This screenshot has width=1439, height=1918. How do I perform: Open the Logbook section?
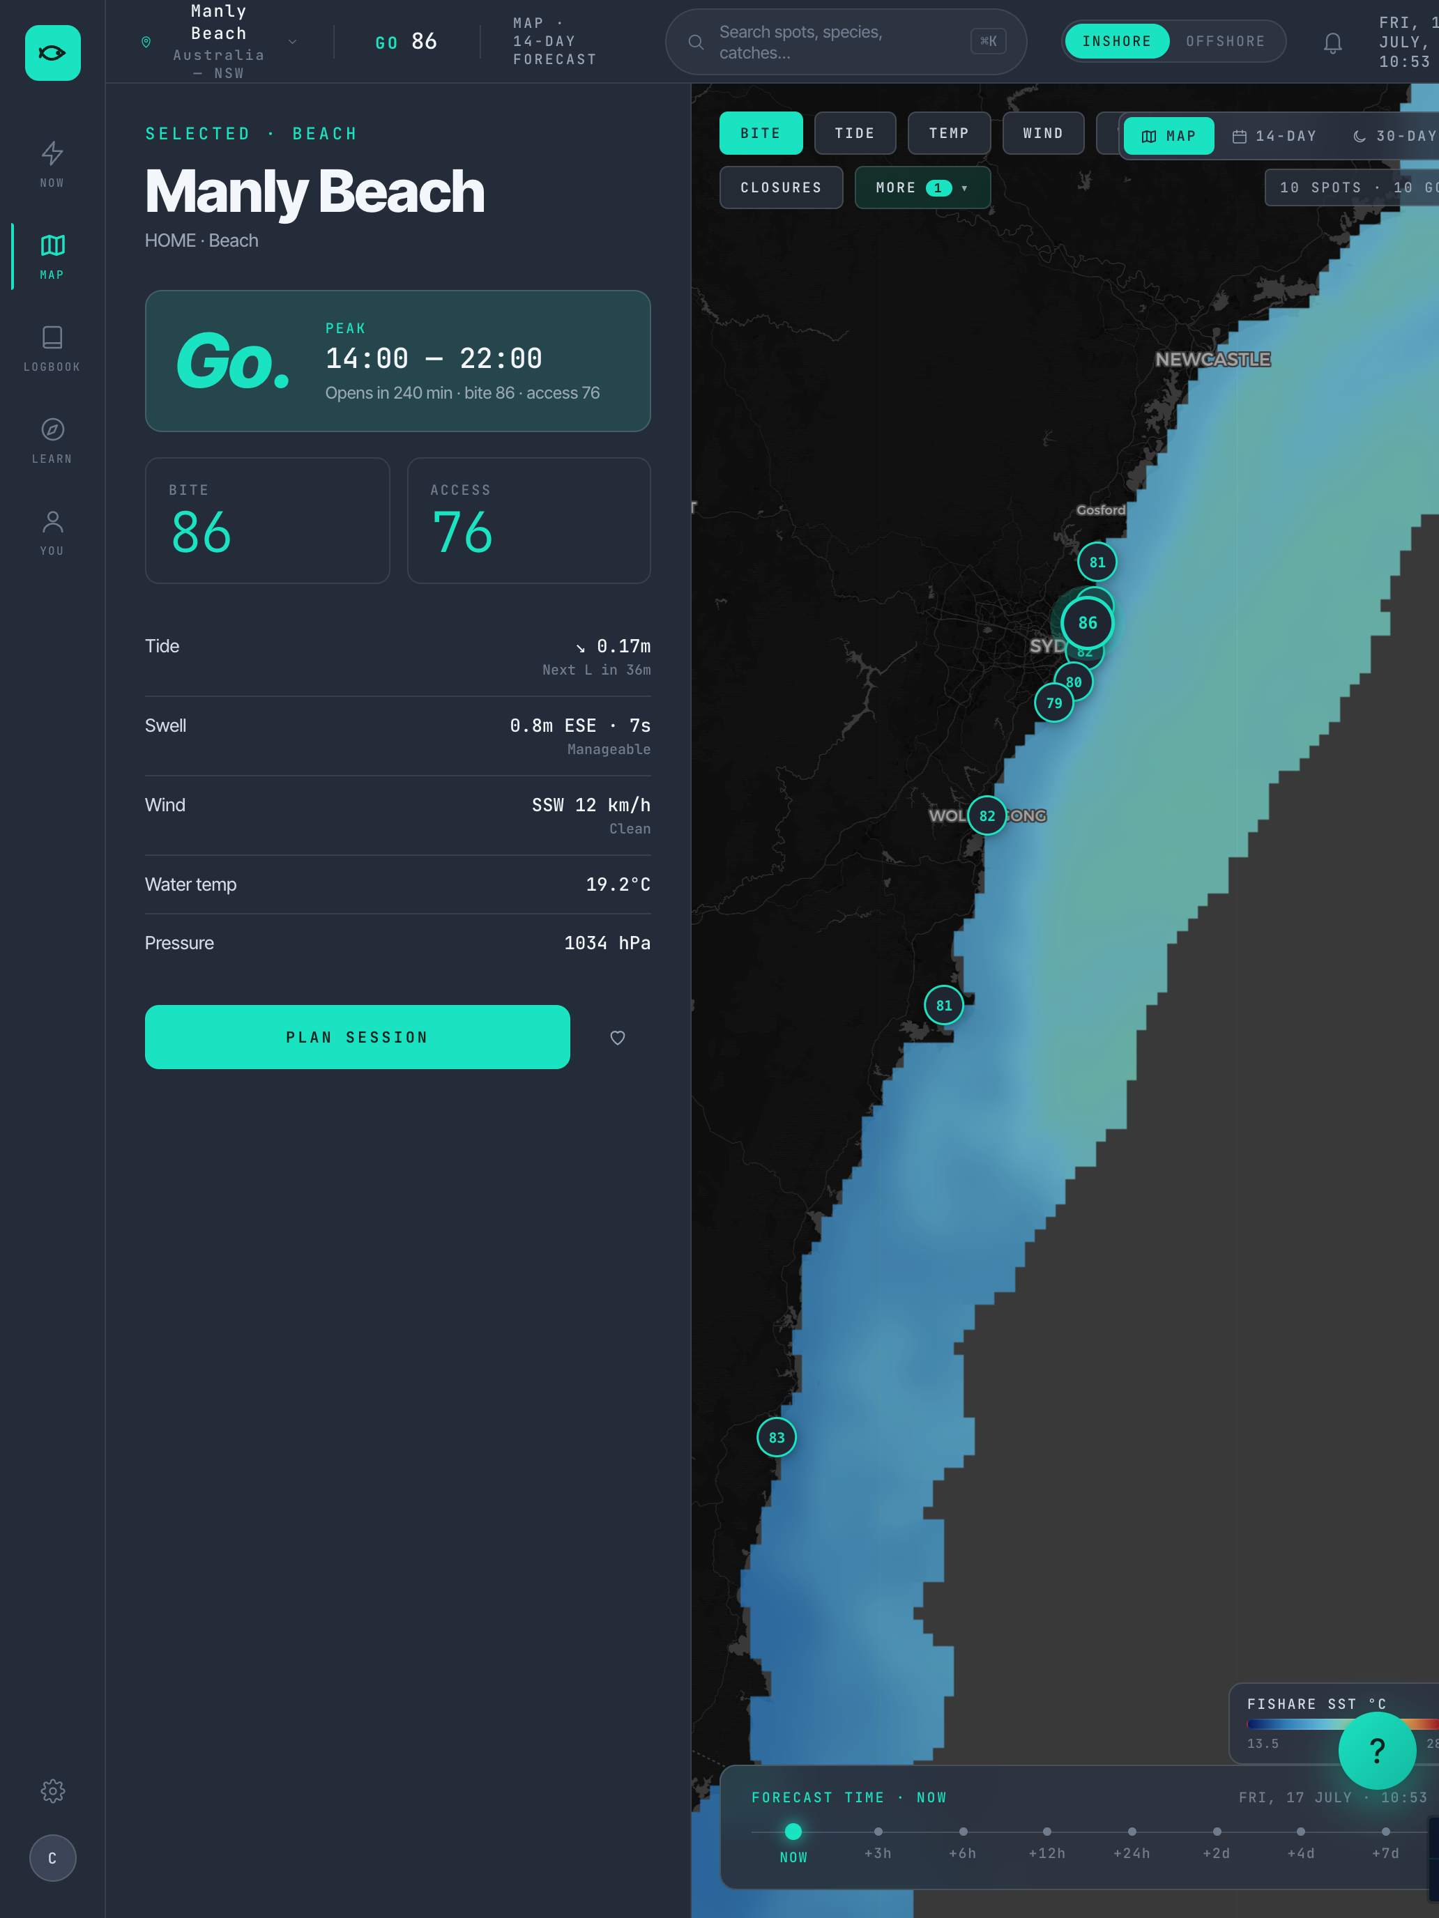point(52,348)
